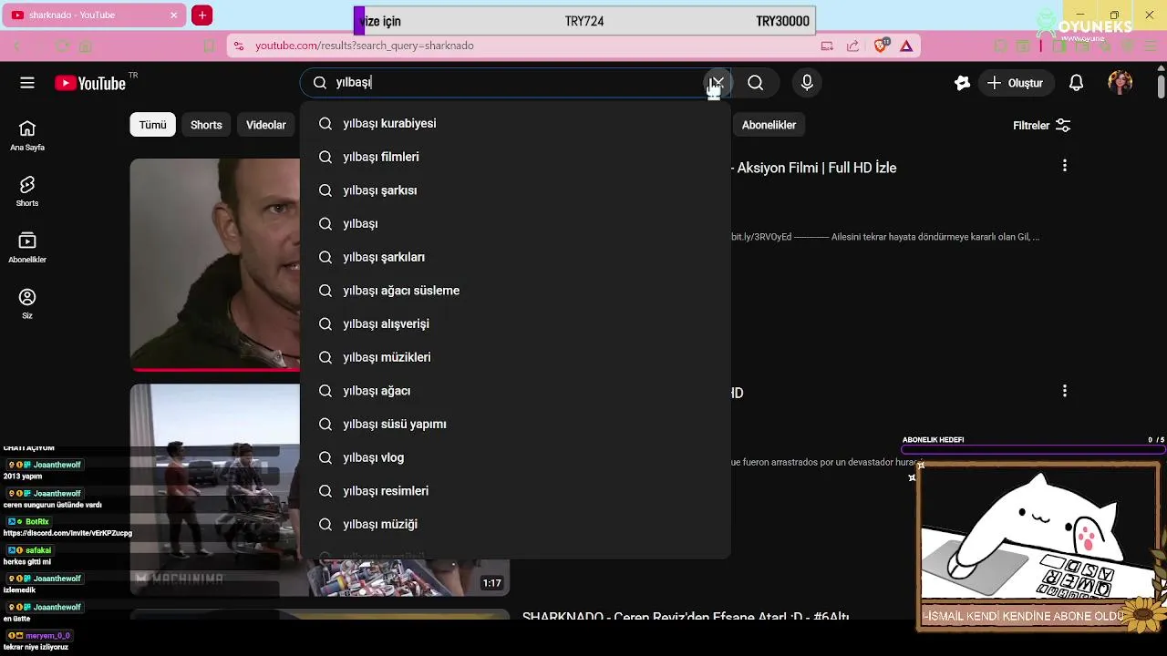This screenshot has height=656, width=1167.
Task: Open the Filtreler search filters
Action: 1042,126
